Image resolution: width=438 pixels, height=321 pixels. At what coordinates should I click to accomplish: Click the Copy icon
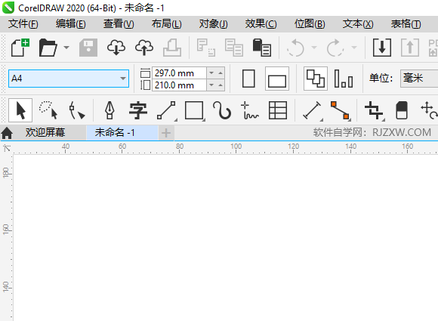[234, 48]
